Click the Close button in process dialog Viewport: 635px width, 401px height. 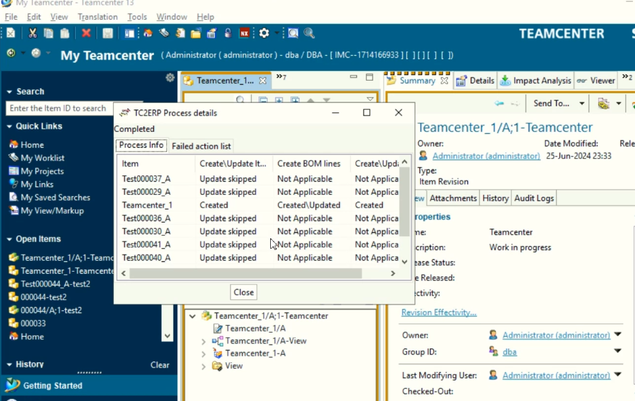pos(243,293)
